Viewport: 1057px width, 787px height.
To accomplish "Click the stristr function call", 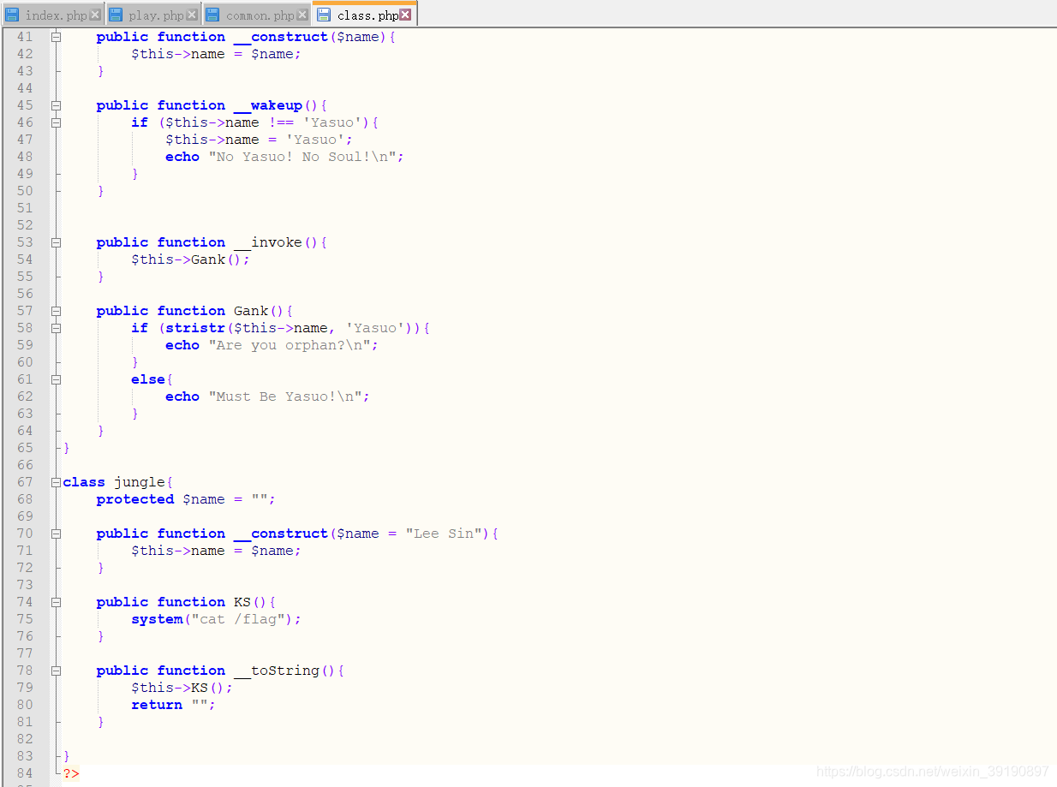I will pos(195,328).
